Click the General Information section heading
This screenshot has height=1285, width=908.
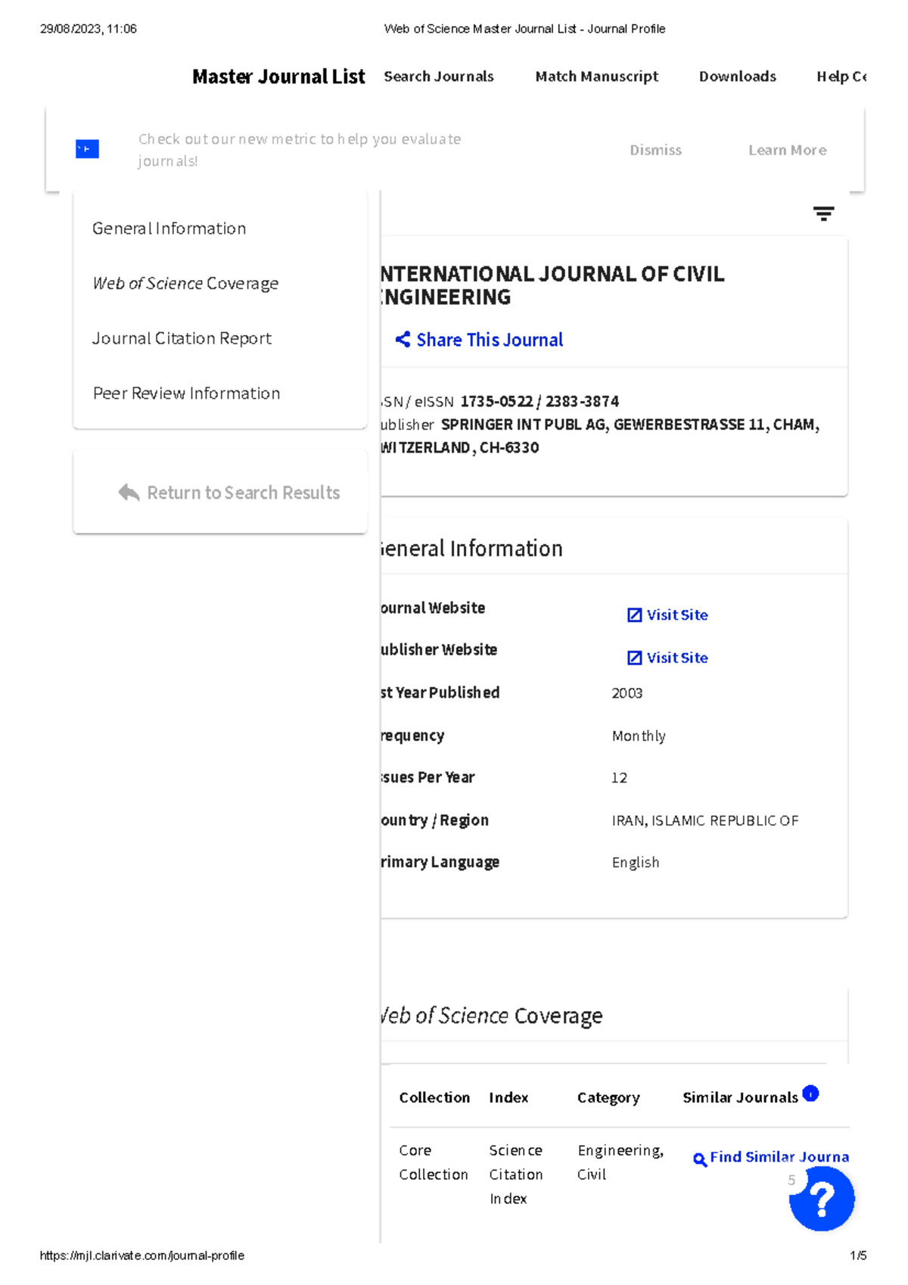471,549
